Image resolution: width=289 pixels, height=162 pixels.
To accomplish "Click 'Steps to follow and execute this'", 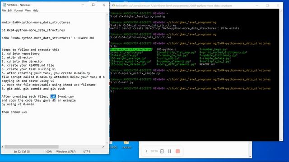I will [x=30, y=50].
